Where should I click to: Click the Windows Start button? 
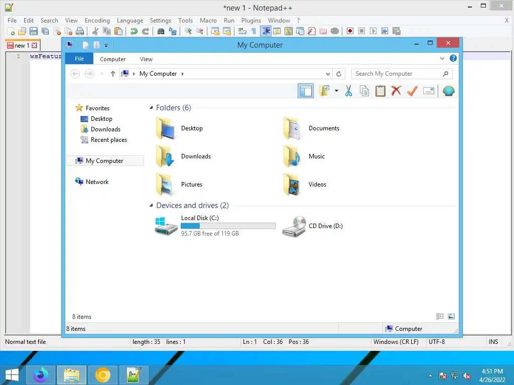12,375
